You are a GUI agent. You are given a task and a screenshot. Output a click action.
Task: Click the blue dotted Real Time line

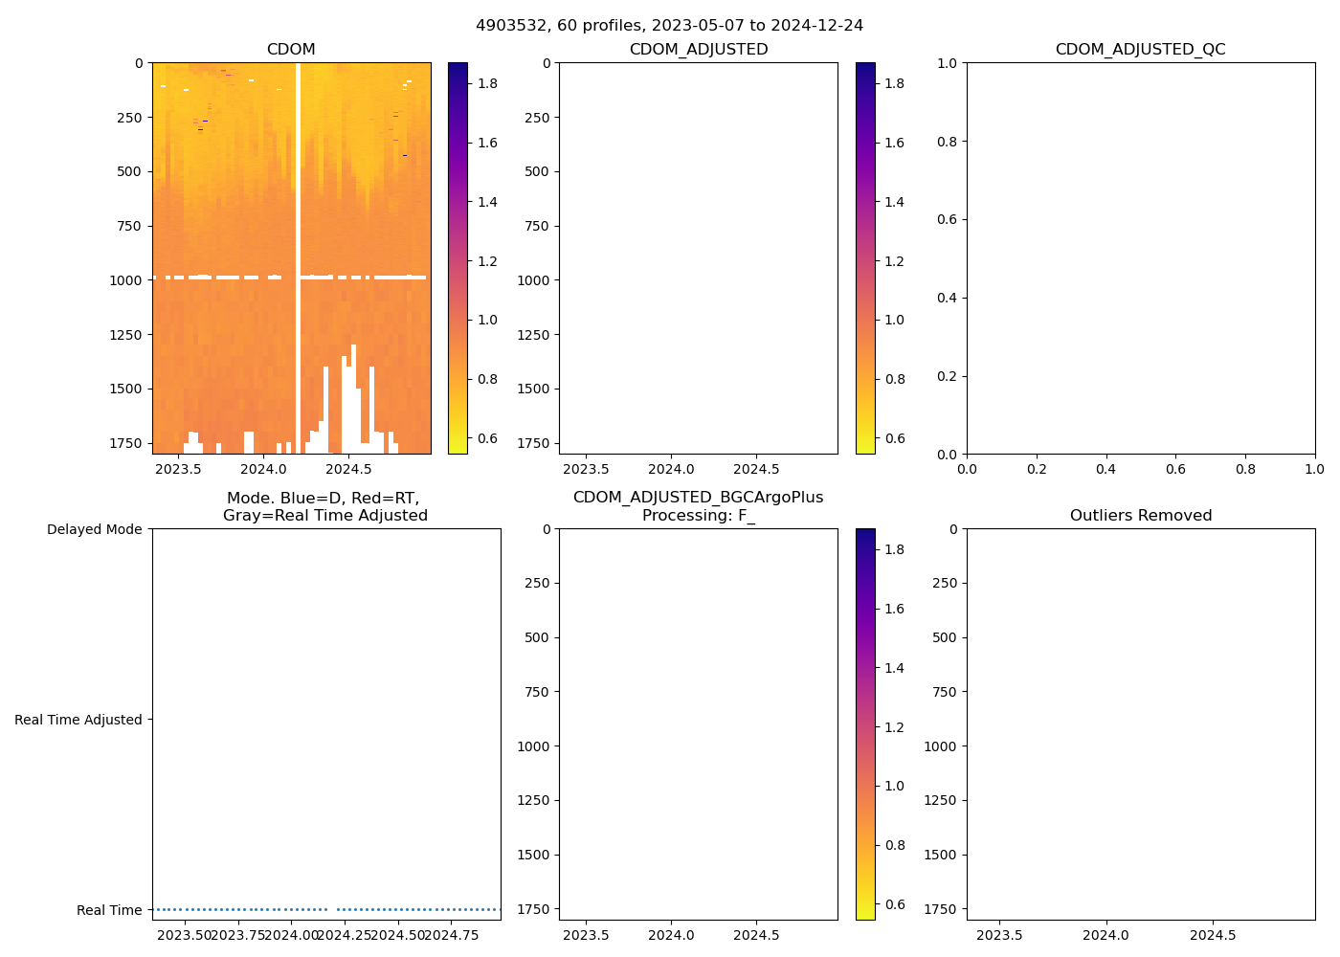click(x=239, y=909)
